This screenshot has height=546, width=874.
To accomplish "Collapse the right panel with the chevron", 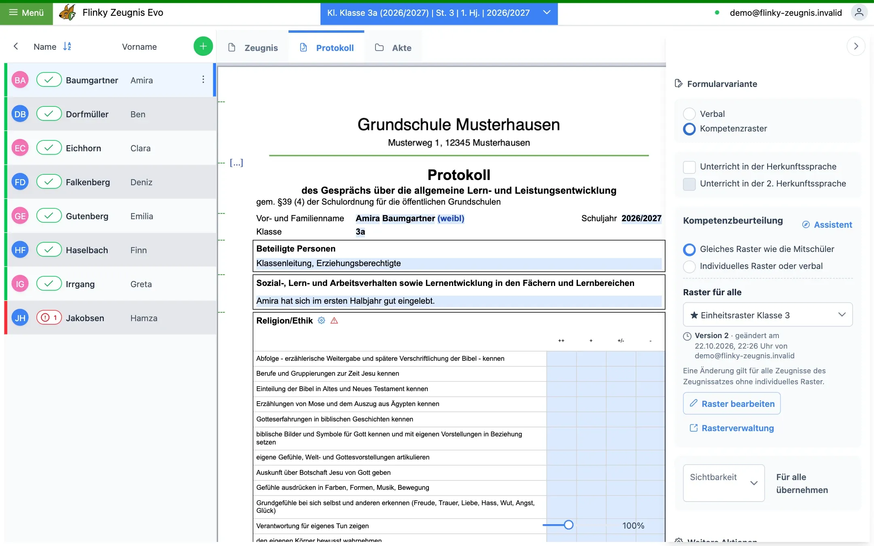I will point(856,47).
